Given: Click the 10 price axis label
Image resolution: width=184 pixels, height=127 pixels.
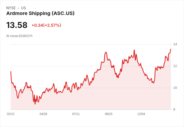Looking at the screenshot, I should point(175,88).
